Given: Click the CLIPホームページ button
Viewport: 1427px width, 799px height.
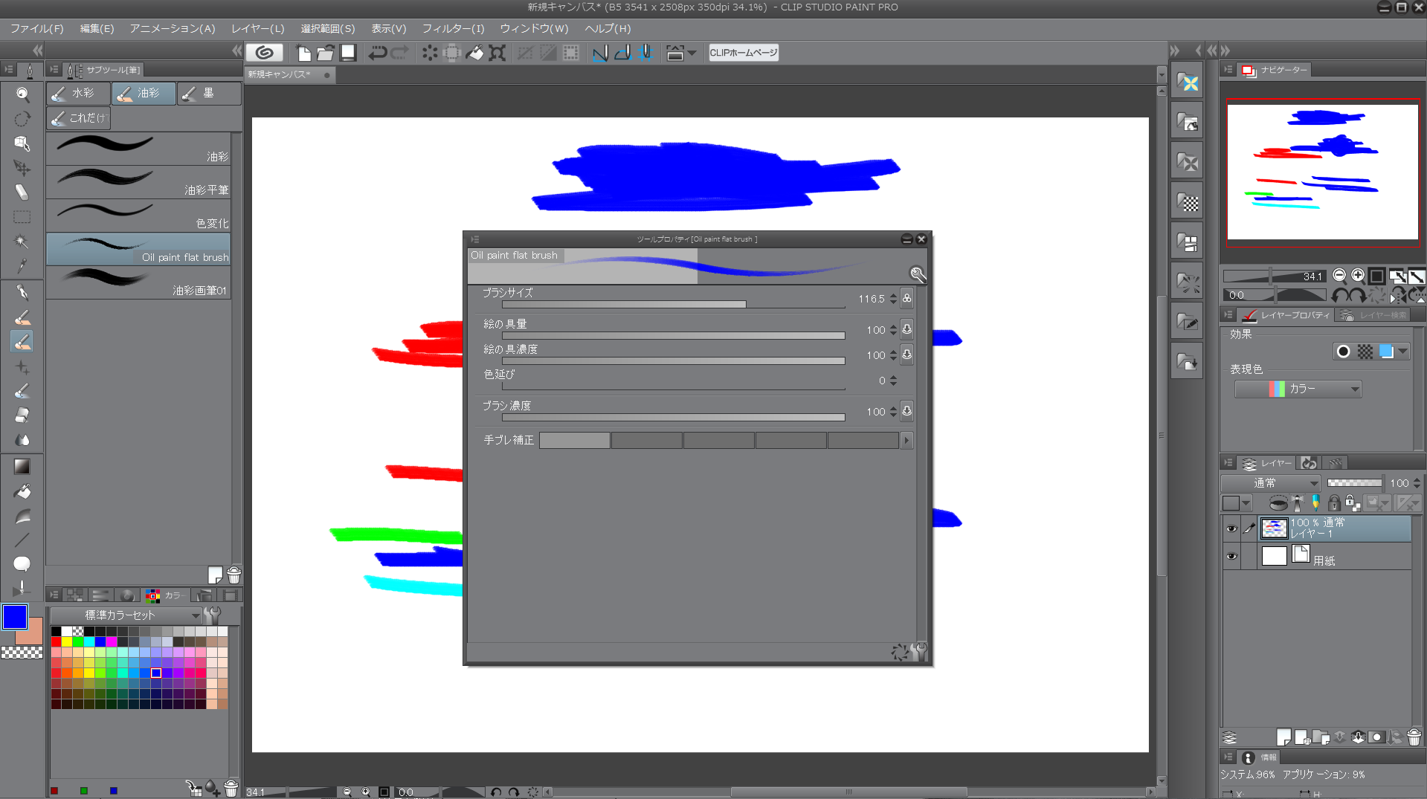Looking at the screenshot, I should coord(744,53).
